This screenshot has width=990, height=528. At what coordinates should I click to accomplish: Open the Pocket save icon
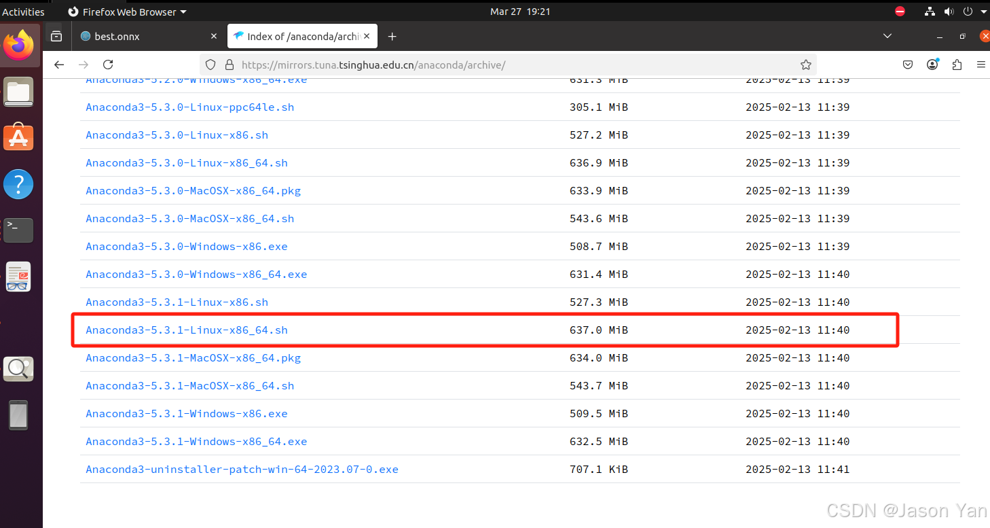908,65
